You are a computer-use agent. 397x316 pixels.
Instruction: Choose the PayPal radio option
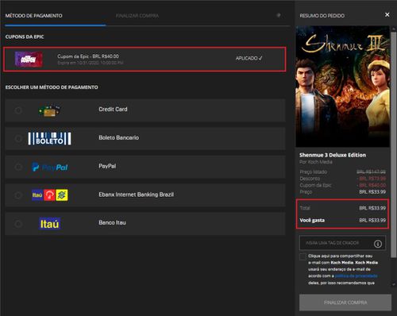[x=18, y=167]
